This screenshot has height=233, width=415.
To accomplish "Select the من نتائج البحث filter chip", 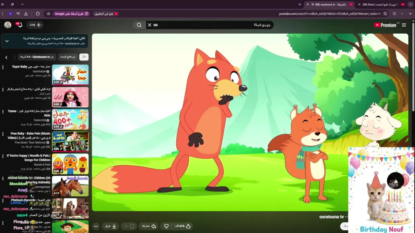I will pos(68,57).
